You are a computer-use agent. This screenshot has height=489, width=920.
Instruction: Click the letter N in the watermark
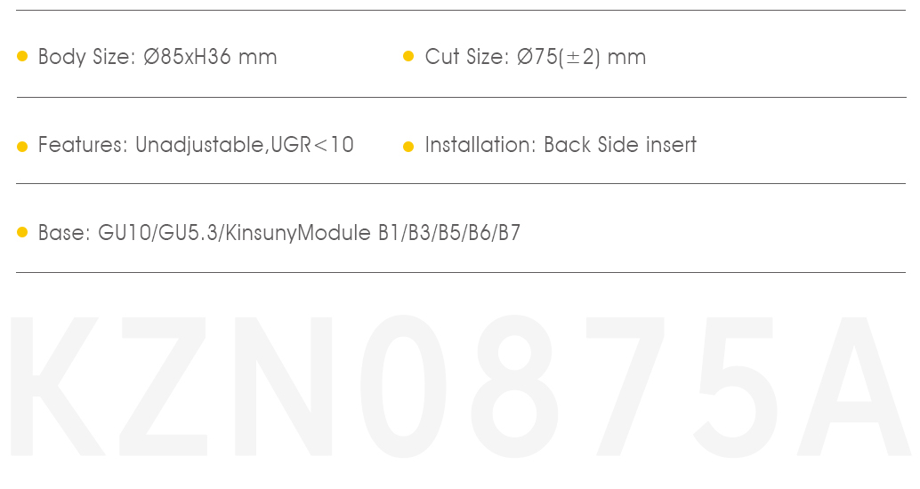284,386
